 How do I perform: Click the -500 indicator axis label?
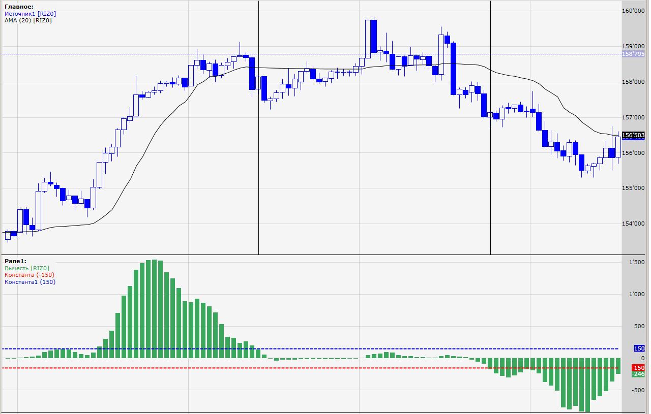tap(639, 390)
